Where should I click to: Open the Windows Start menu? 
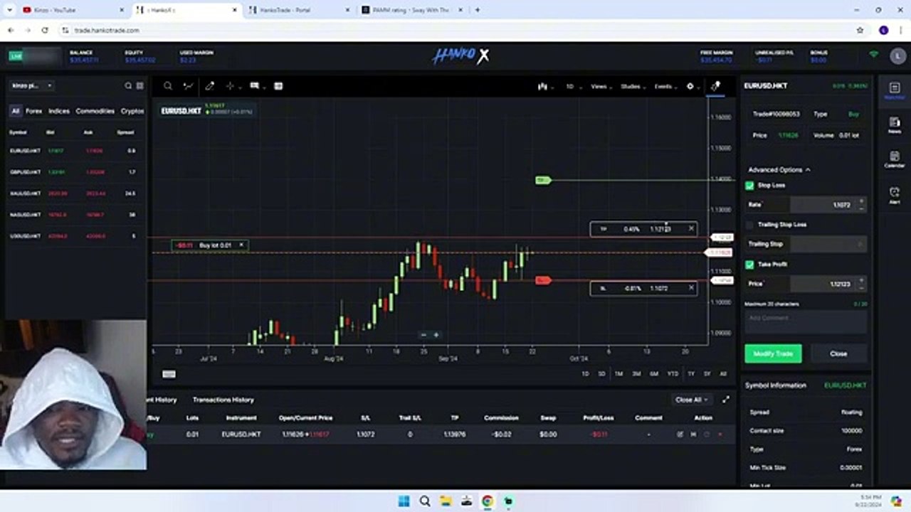point(404,501)
